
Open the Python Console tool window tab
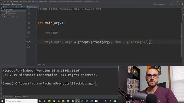(8, 96)
